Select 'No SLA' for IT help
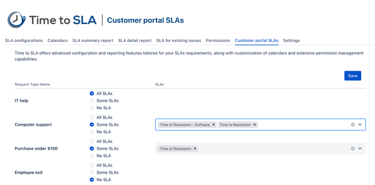Viewport: 375px width, 185px height. point(92,108)
